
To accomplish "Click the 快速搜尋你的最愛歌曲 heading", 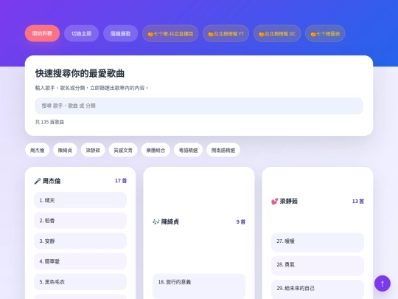I will (x=80, y=73).
